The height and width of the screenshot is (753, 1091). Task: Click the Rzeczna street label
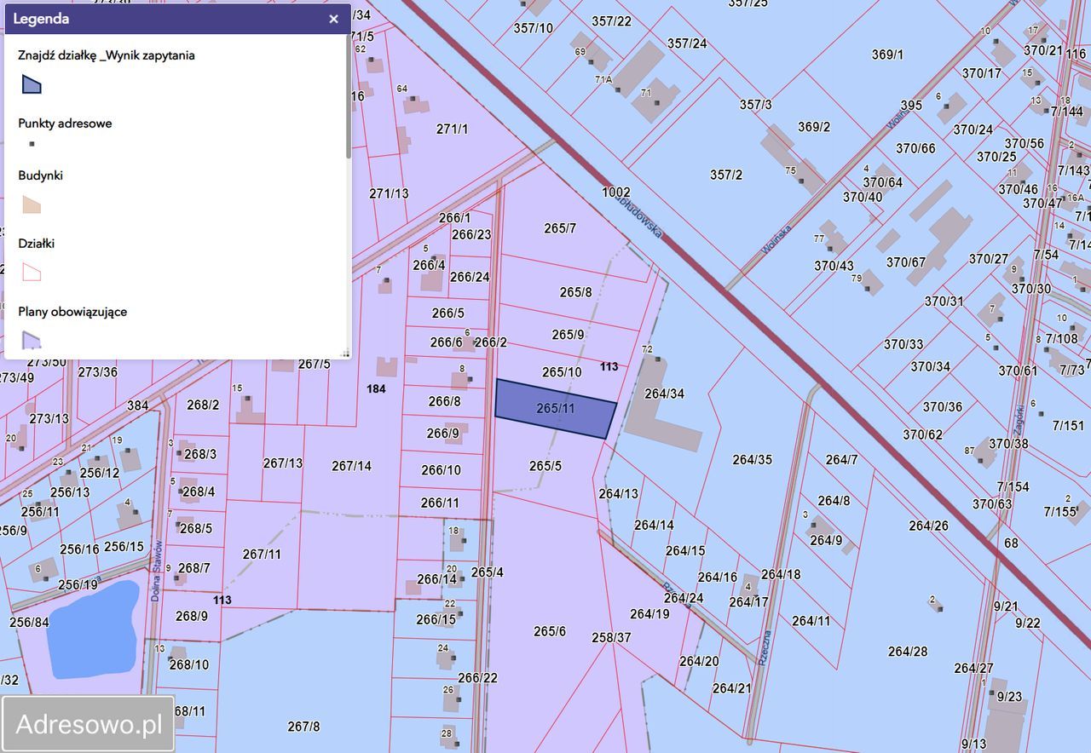(x=765, y=648)
